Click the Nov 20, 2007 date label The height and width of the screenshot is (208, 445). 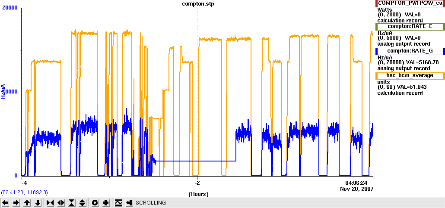point(357,189)
